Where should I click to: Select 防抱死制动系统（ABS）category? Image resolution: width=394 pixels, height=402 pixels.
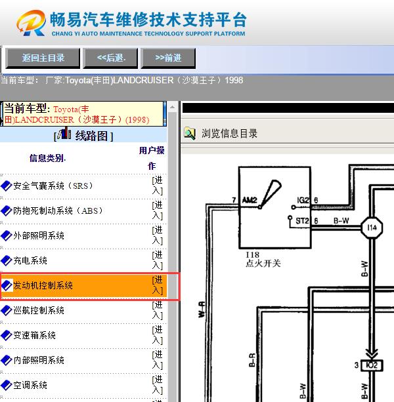[59, 211]
